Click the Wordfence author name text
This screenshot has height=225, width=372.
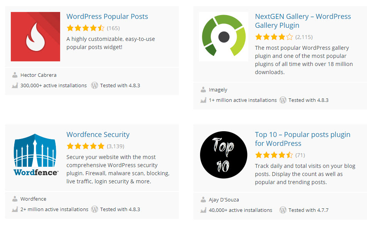tap(33, 199)
